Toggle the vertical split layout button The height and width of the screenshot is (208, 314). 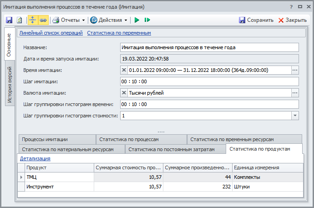(x=33, y=20)
